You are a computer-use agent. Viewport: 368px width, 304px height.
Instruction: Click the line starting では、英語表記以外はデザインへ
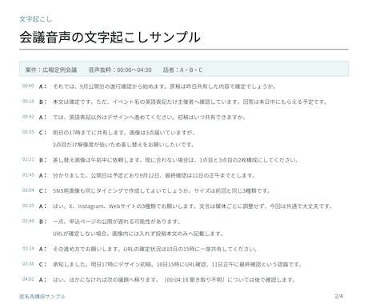click(x=149, y=117)
